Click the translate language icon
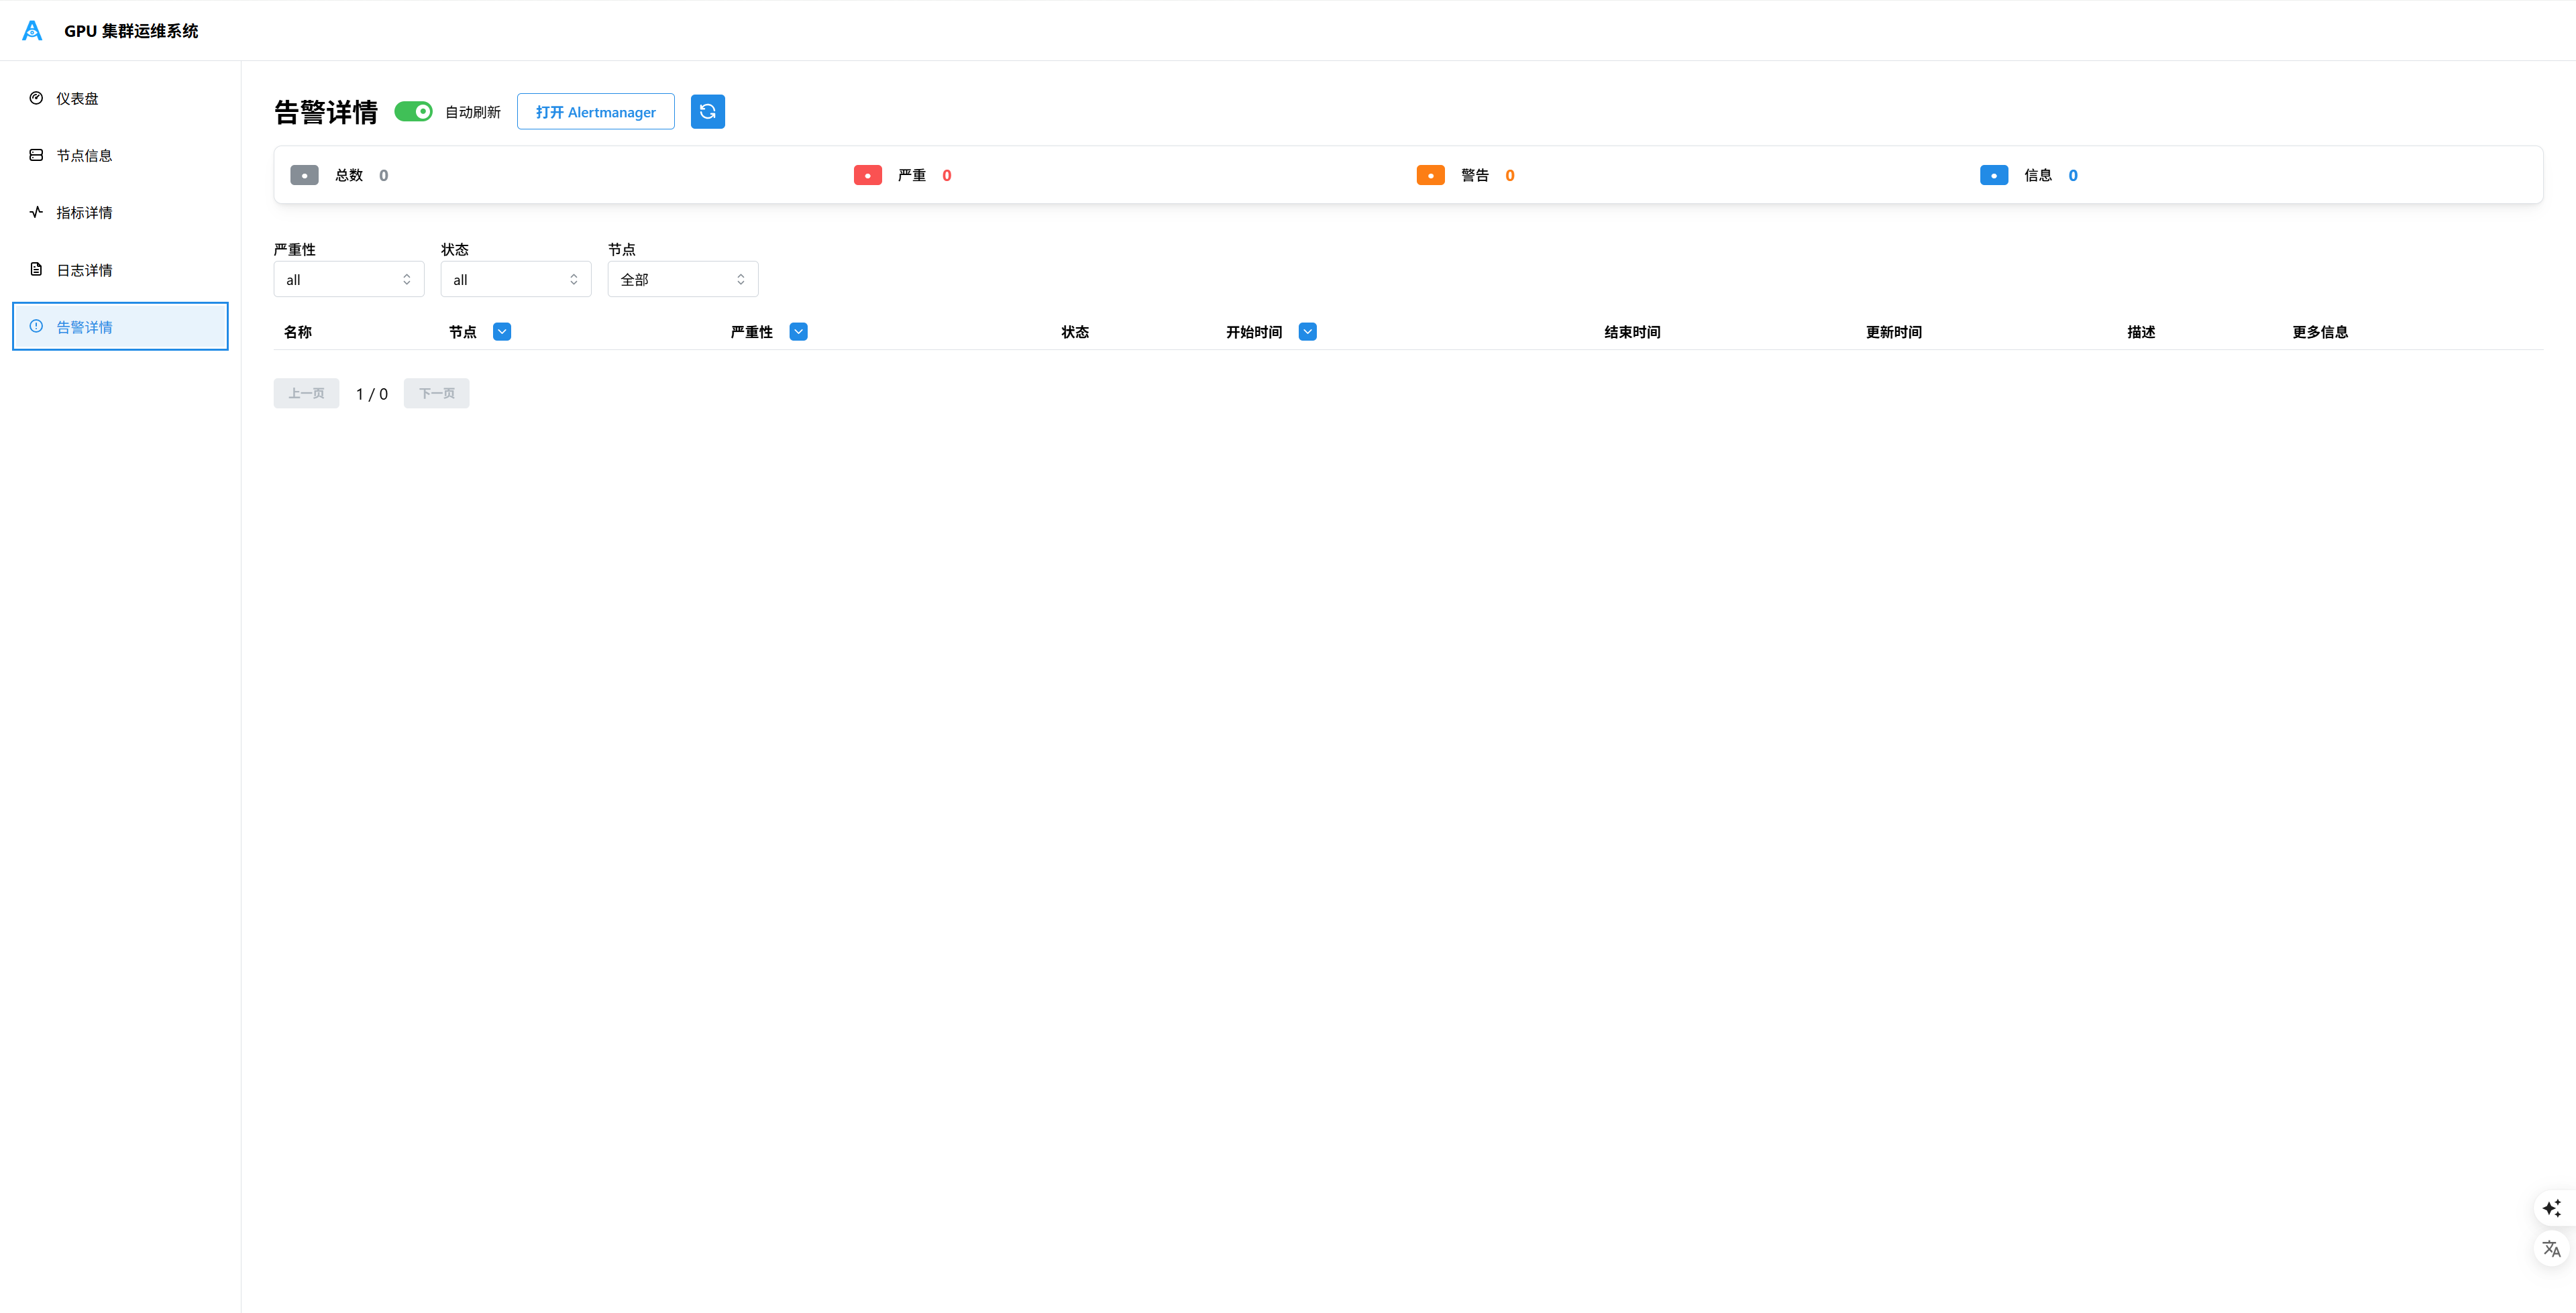The image size is (2576, 1313). tap(2551, 1248)
